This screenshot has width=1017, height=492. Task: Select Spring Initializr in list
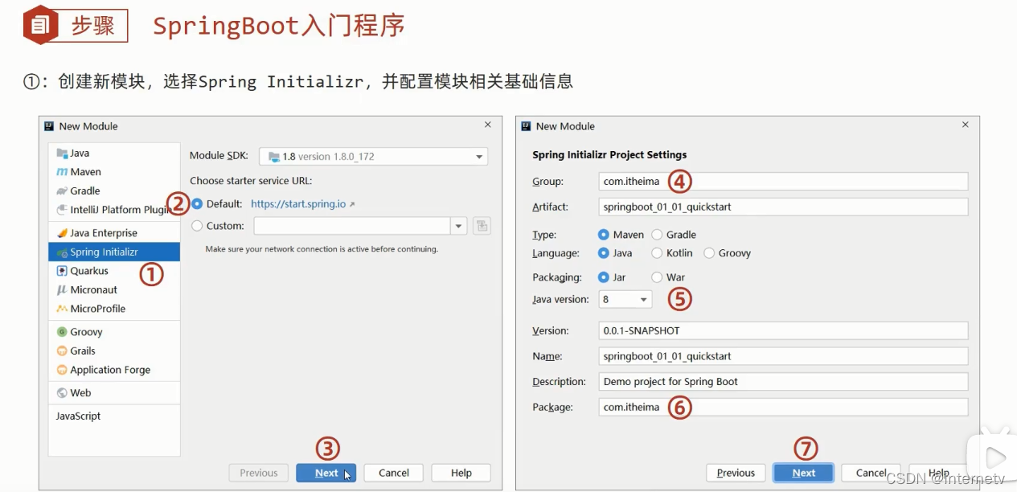click(114, 252)
